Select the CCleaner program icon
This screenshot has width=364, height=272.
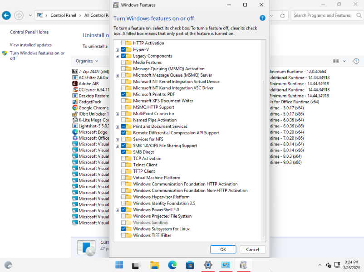click(x=75, y=89)
